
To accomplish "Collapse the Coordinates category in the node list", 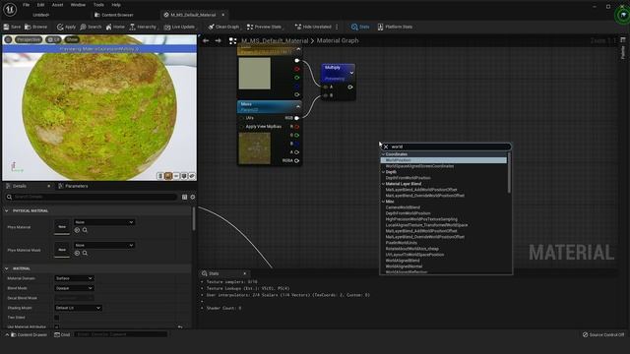I will tap(383, 154).
